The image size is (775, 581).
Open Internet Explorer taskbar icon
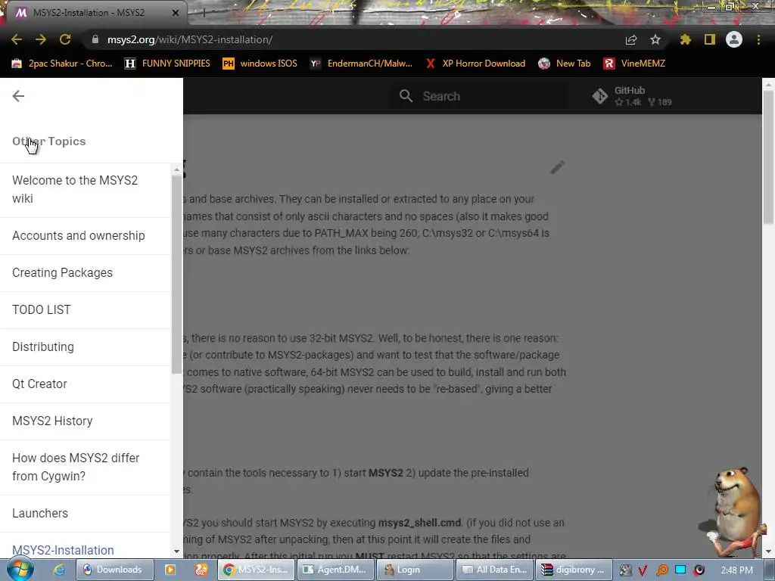tap(59, 570)
